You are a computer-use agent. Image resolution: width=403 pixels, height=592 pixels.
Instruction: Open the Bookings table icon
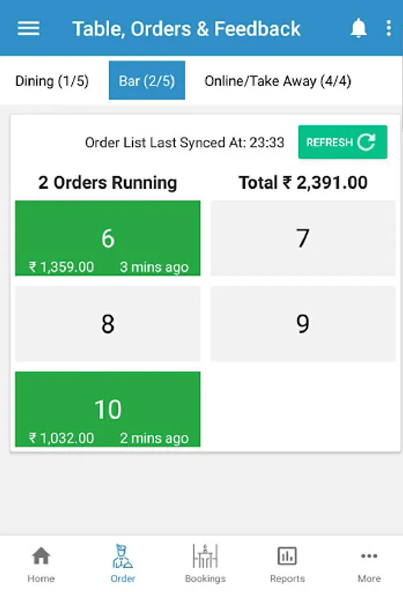coord(205,556)
